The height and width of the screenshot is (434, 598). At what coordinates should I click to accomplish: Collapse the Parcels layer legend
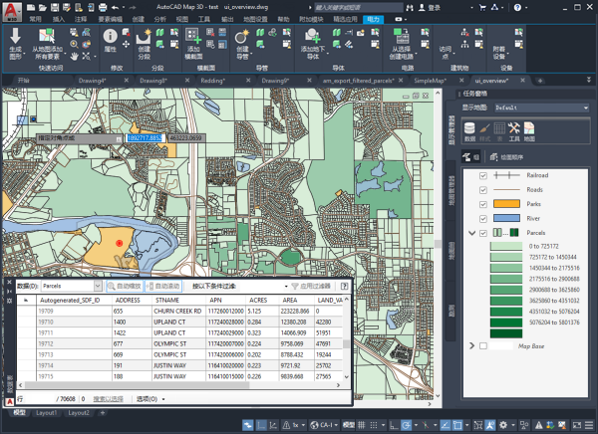[x=470, y=233]
